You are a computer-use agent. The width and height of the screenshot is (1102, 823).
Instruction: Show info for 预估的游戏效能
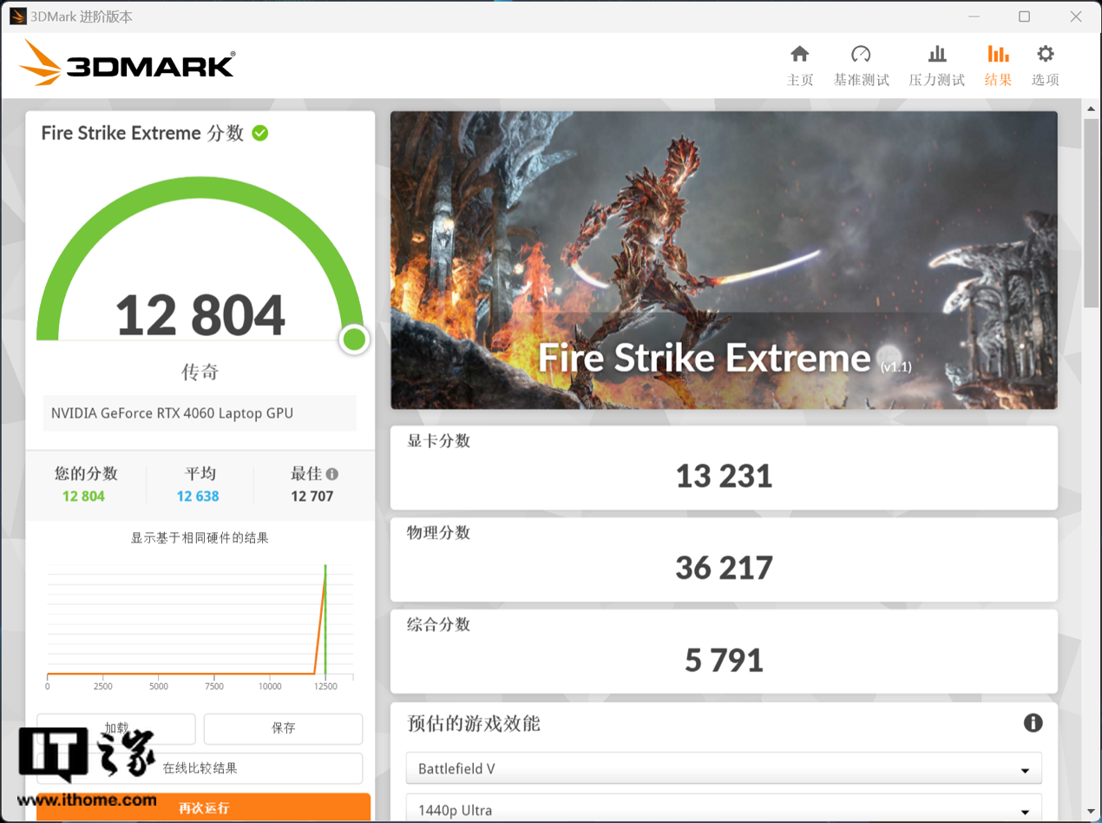click(x=1032, y=723)
